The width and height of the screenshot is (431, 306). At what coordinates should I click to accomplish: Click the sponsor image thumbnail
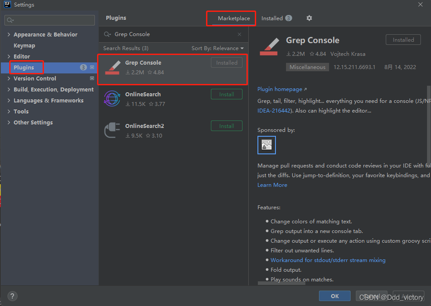[267, 145]
